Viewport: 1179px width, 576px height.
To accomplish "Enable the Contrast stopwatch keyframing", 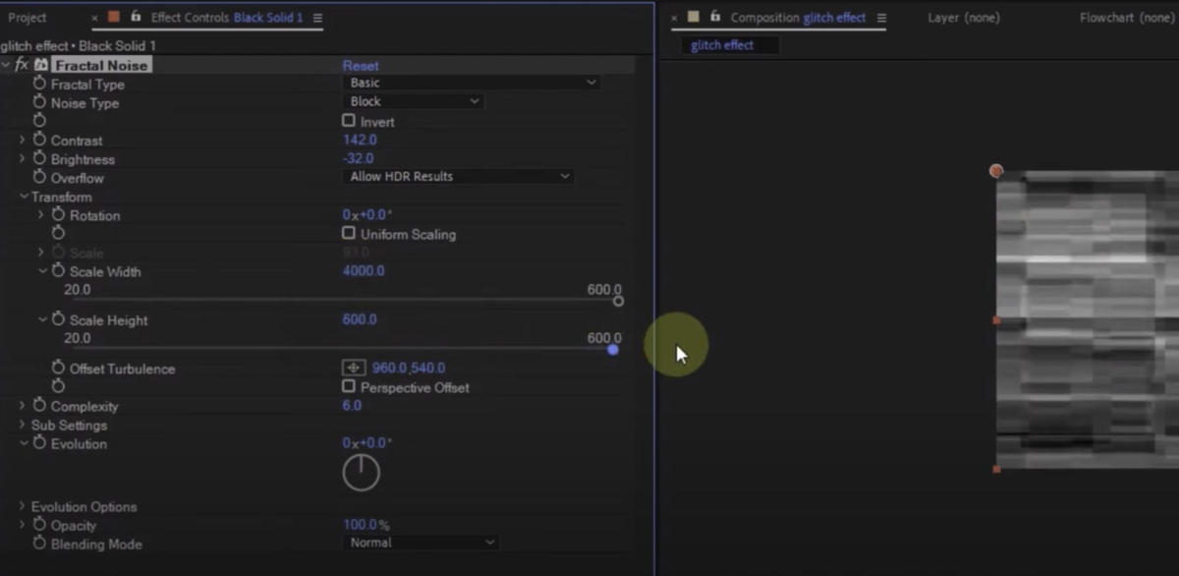I will pos(39,140).
